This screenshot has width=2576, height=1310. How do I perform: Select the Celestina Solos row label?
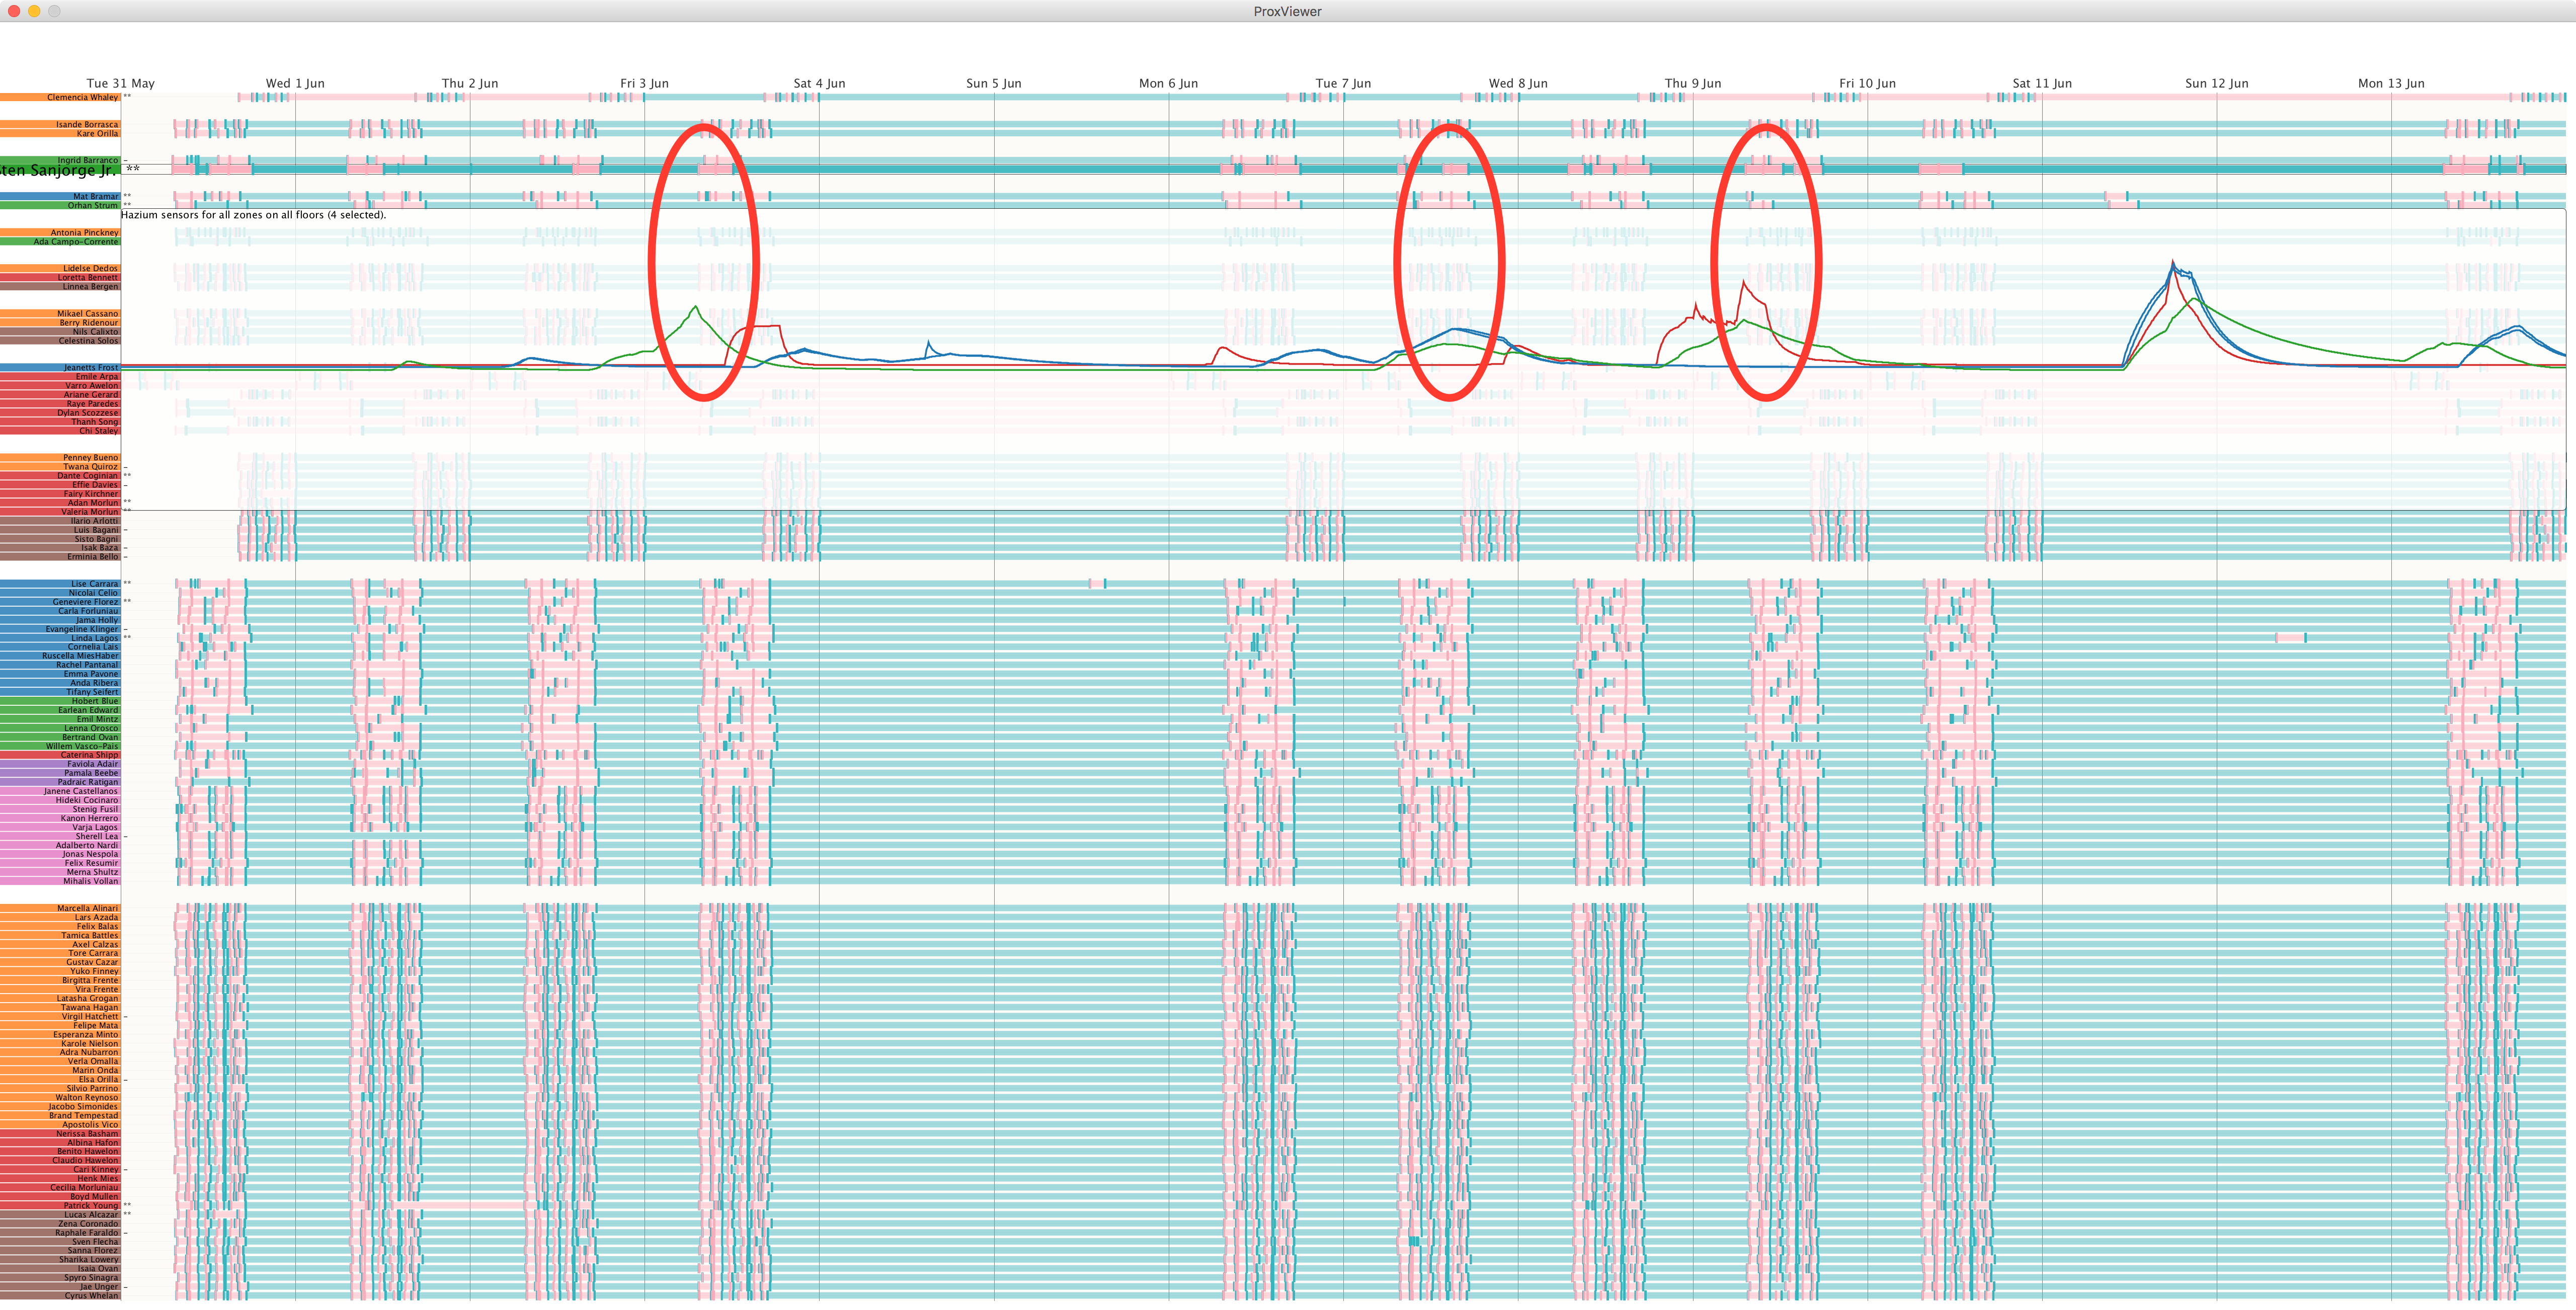click(60, 340)
